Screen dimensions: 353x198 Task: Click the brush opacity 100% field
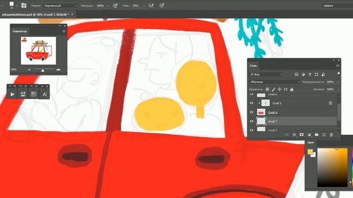click(x=100, y=5)
